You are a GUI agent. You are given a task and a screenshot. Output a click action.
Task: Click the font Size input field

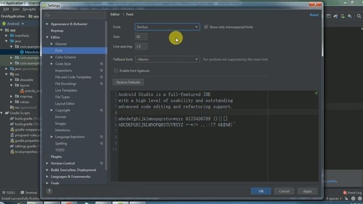[141, 37]
